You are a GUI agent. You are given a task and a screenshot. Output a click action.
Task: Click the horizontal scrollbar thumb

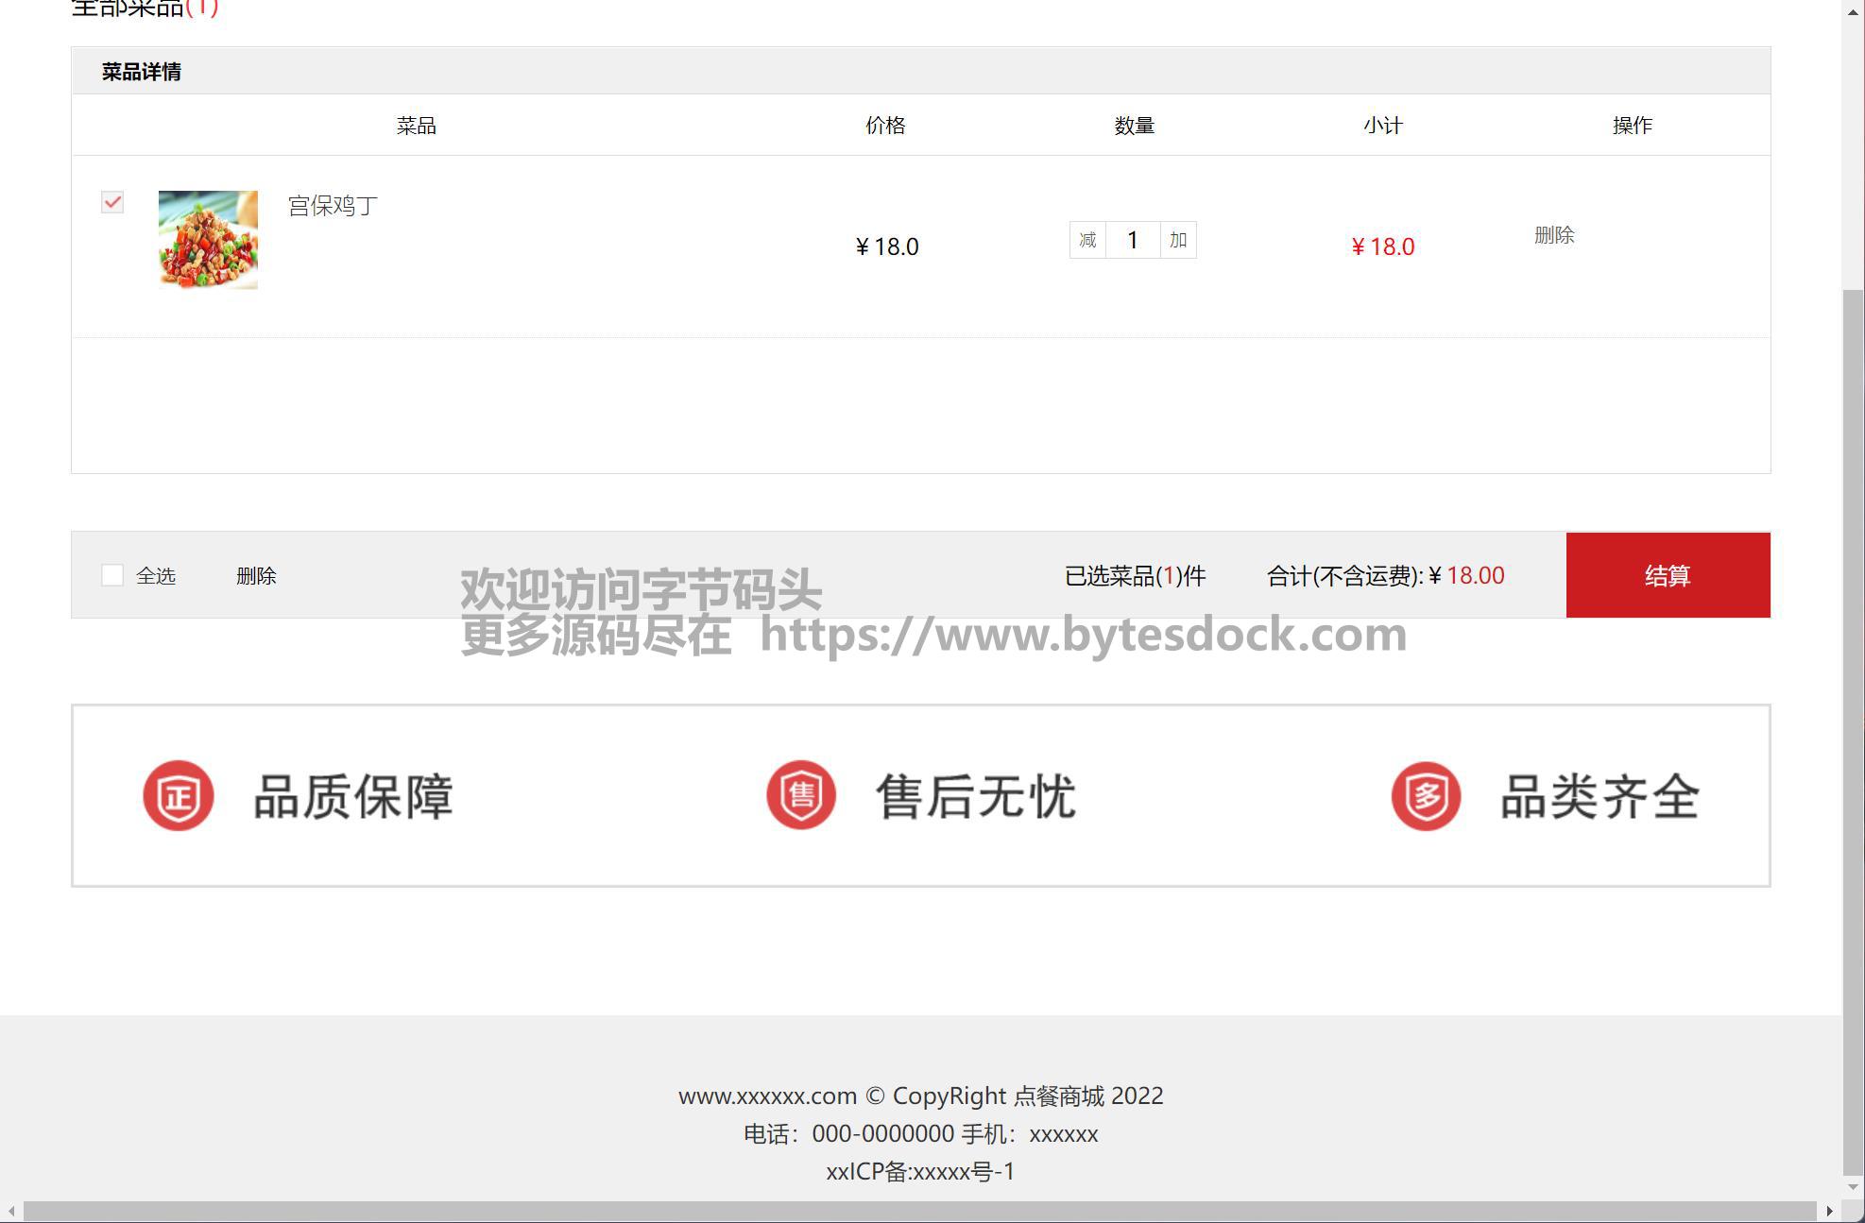918,1211
